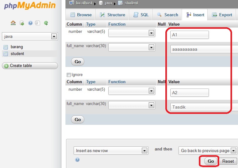Click the localhost breadcrumb link
This screenshot has width=238, height=168.
[84, 3]
